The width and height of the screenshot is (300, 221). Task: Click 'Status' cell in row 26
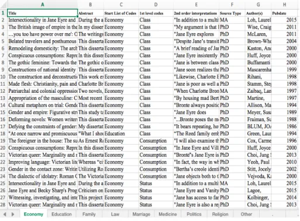[x=156, y=191]
